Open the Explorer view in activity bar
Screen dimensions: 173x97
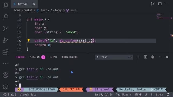(5, 5)
